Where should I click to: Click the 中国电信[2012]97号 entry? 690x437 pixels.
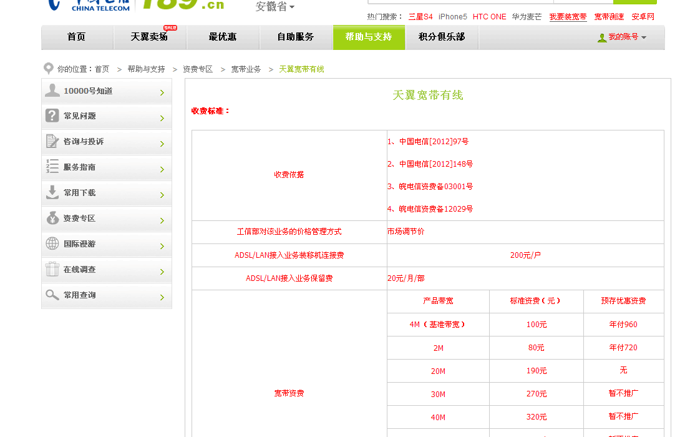(x=434, y=142)
